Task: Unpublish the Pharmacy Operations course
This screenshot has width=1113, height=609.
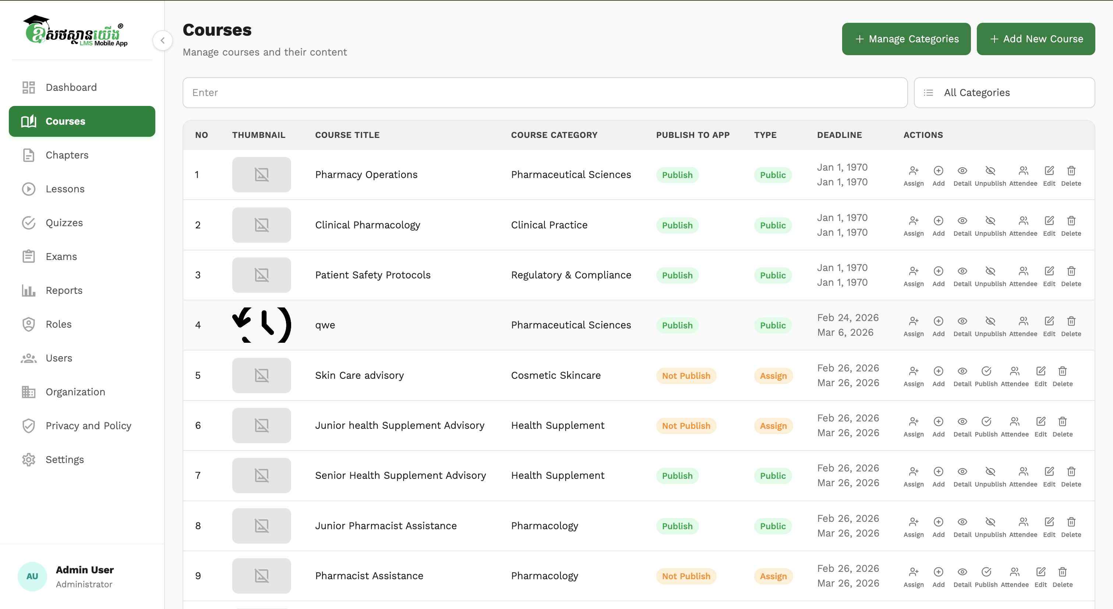Action: (x=991, y=171)
